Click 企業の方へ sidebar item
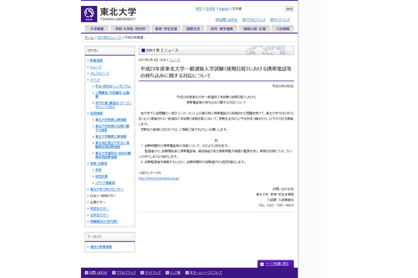This screenshot has width=418, height=278. (x=97, y=202)
